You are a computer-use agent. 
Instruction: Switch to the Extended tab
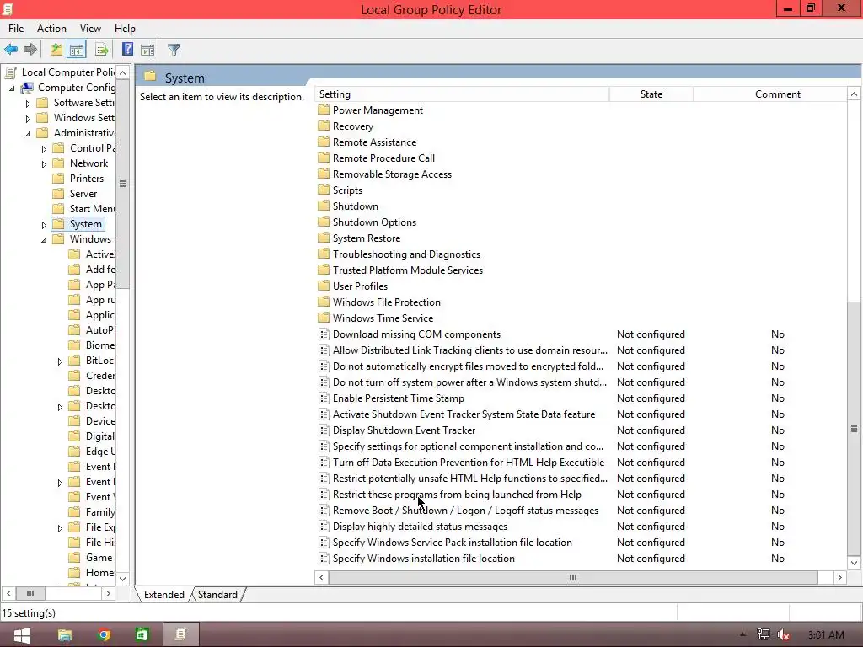(164, 595)
